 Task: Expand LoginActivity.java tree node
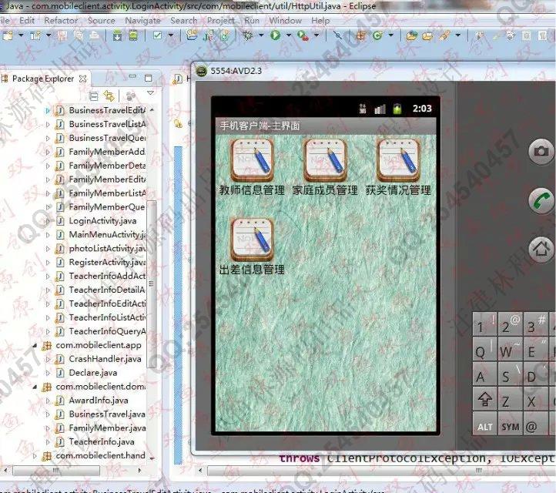point(48,221)
